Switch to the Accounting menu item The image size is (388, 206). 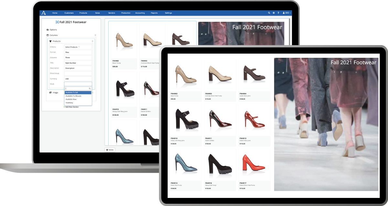140,13
